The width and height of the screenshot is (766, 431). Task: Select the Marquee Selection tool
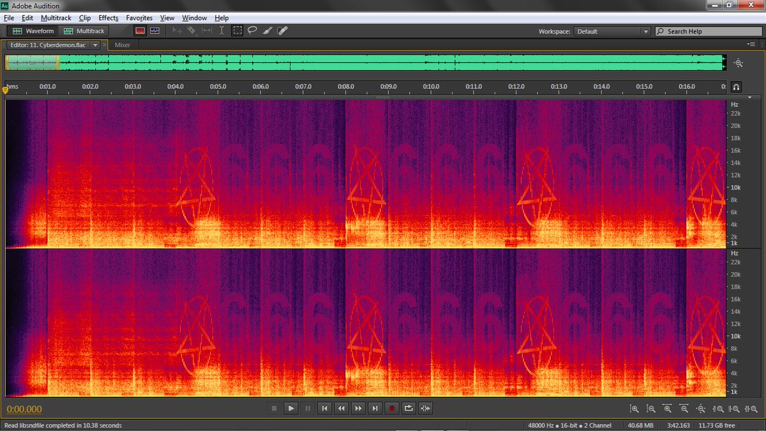click(x=237, y=31)
